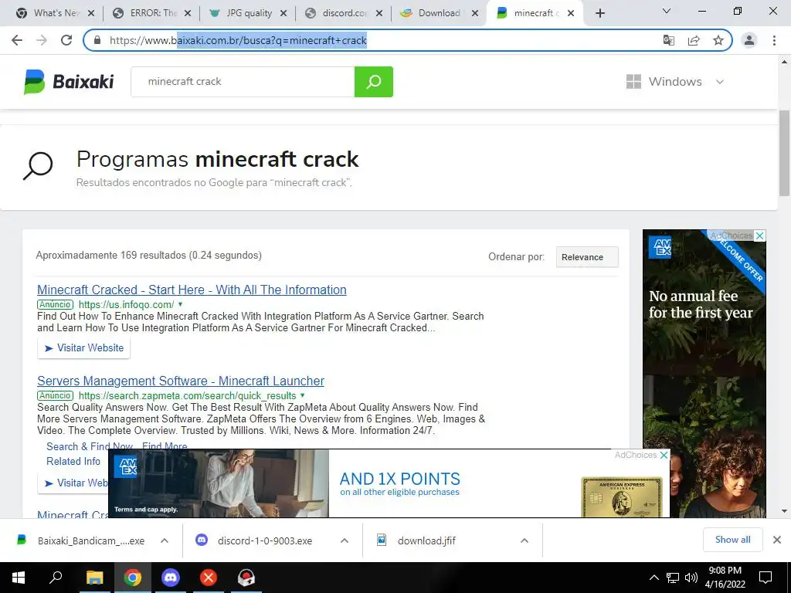Show hidden system tray icons

pos(654,578)
